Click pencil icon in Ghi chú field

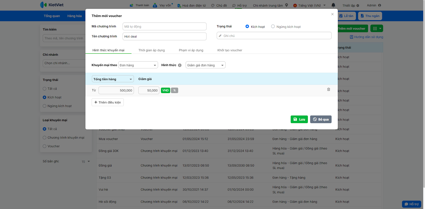coord(220,36)
